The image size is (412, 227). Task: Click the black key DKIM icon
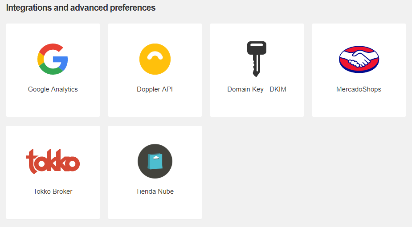(257, 59)
